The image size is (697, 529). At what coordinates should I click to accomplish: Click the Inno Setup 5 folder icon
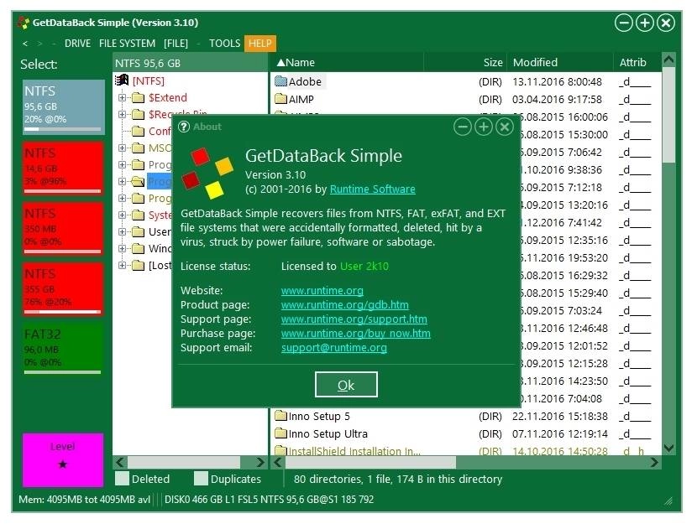(x=281, y=416)
